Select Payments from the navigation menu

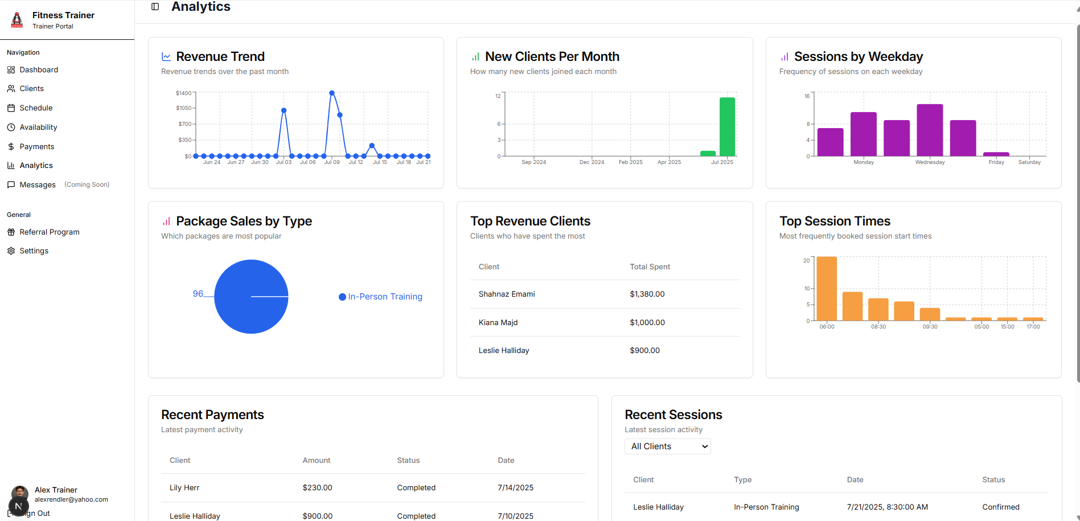(38, 146)
